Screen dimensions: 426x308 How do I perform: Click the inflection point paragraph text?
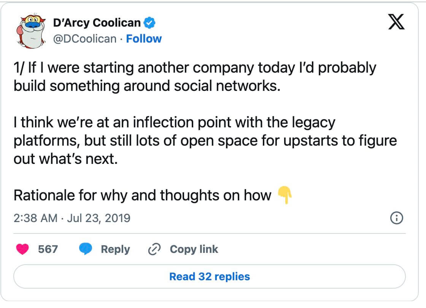[205, 140]
